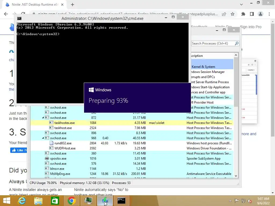Click the Facebook Like button on Ninite
This screenshot has width=275, height=206.
19,150
